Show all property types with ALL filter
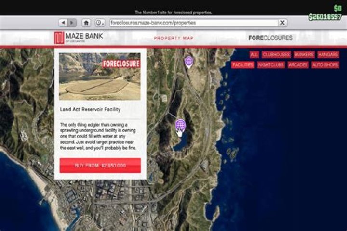 254,55
